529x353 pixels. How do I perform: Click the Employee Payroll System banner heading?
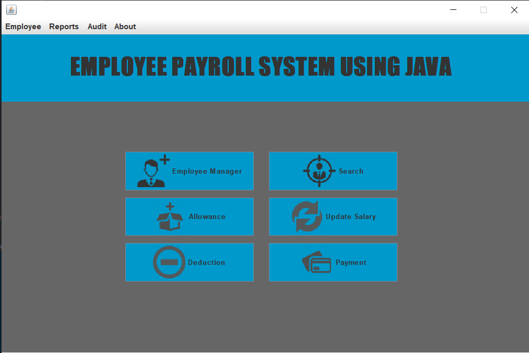(x=261, y=67)
